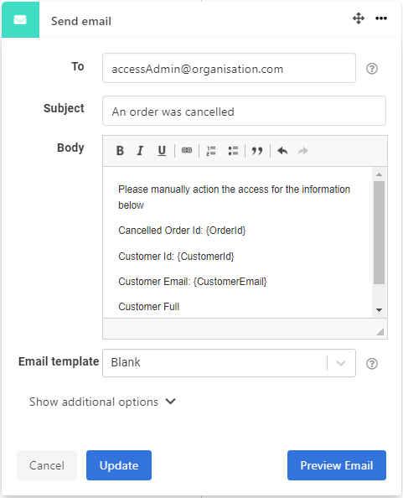The height and width of the screenshot is (498, 403).
Task: Toggle bold formatting in body editor
Action: [120, 151]
